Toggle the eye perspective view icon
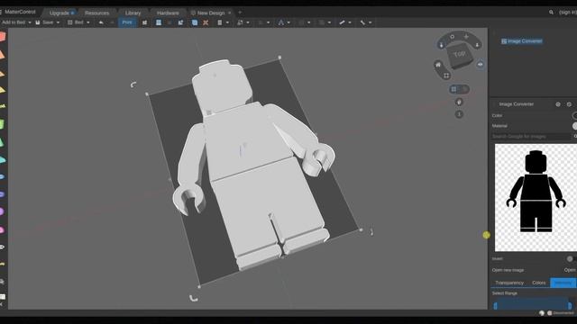Image resolution: width=577 pixels, height=324 pixels. coord(481,64)
